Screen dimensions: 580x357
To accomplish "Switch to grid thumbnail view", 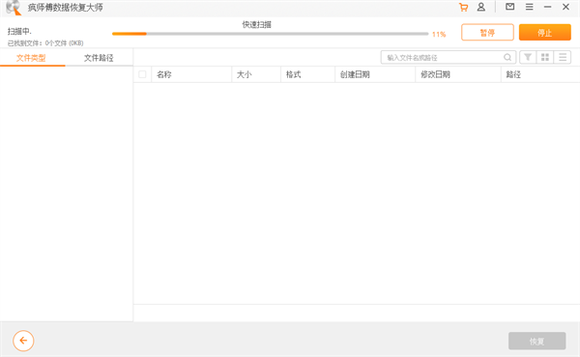I will pyautogui.click(x=545, y=57).
